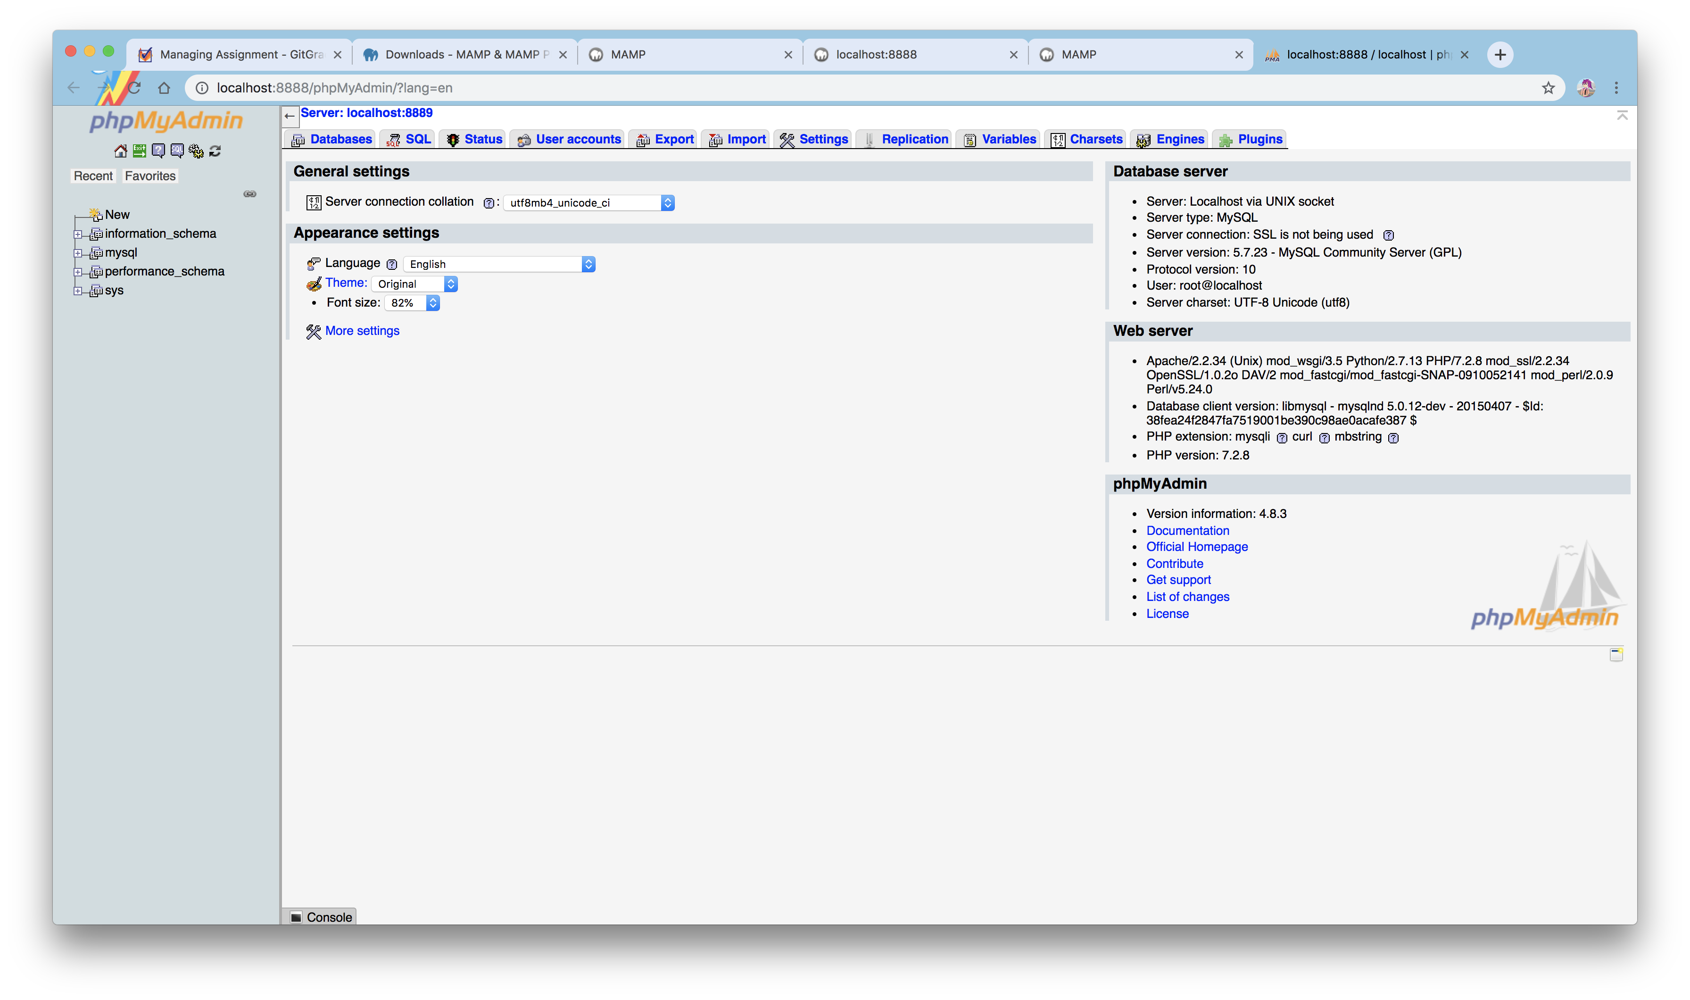Viewport: 1690px width, 1000px height.
Task: Open the Theme dropdown showing Original
Action: pyautogui.click(x=414, y=283)
